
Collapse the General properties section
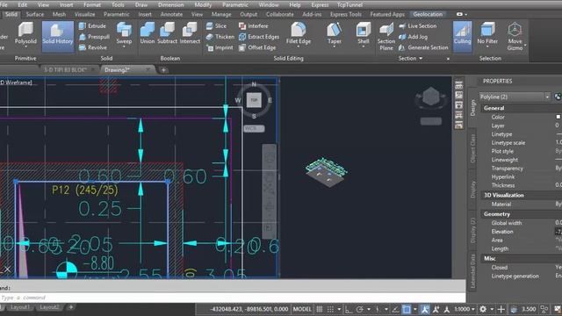click(494, 108)
